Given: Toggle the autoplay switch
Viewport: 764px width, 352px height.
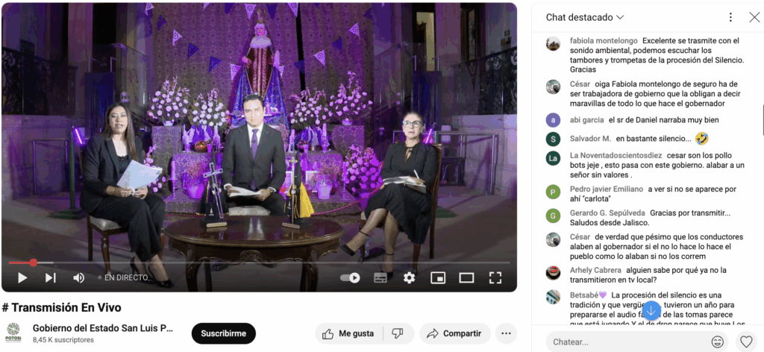Looking at the screenshot, I should click(x=350, y=277).
